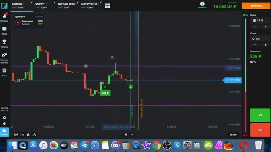Close the CAD/JPY tab

pyautogui.click(x=55, y=2)
